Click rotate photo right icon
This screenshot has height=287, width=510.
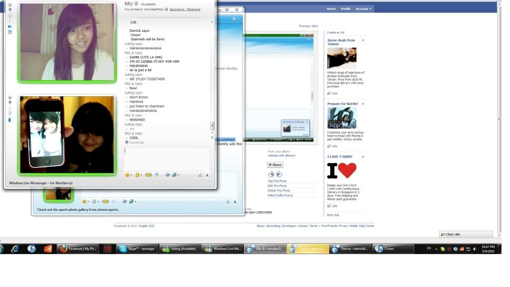click(279, 174)
